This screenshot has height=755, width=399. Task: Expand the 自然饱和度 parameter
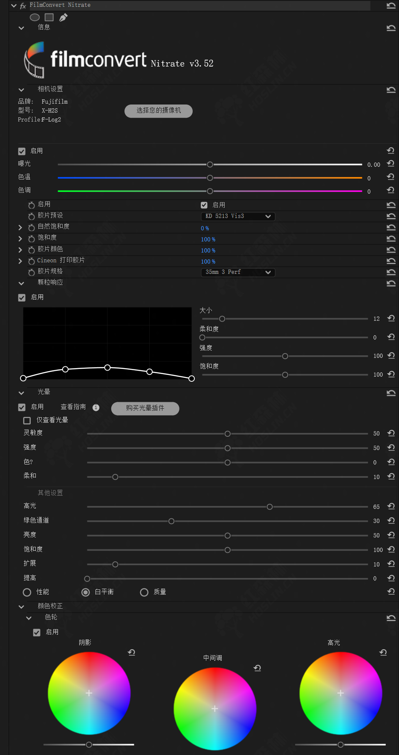pos(20,227)
